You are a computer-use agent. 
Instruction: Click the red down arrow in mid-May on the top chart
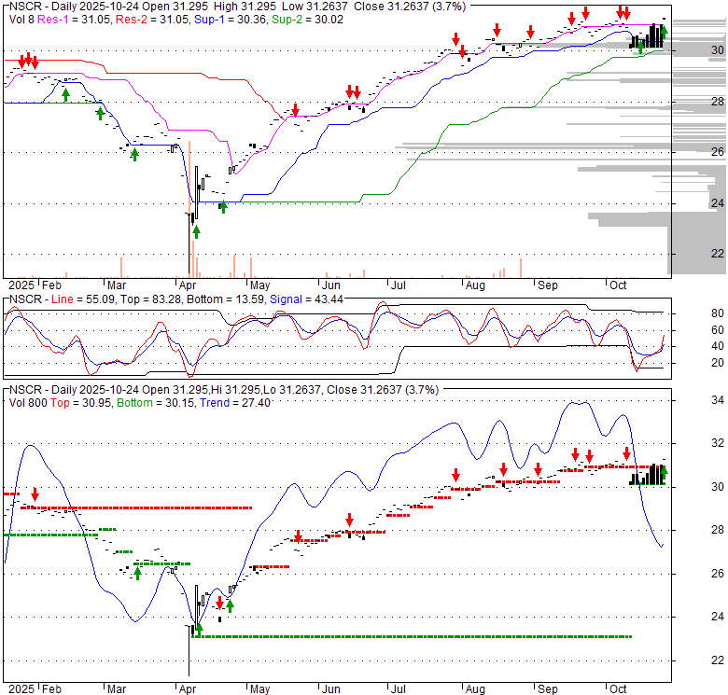click(x=295, y=111)
